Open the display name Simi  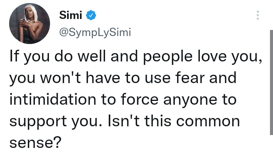pyautogui.click(x=71, y=15)
